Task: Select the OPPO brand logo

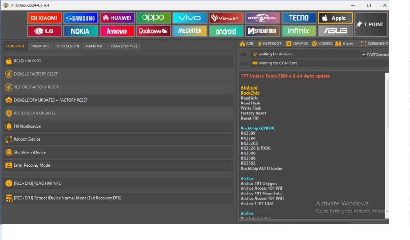Action: tap(153, 18)
